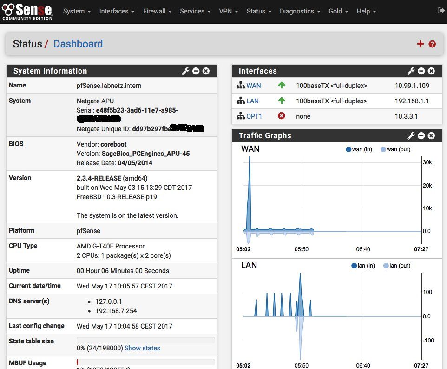Select the uptime value text
This screenshot has width=447, height=369.
(x=123, y=271)
